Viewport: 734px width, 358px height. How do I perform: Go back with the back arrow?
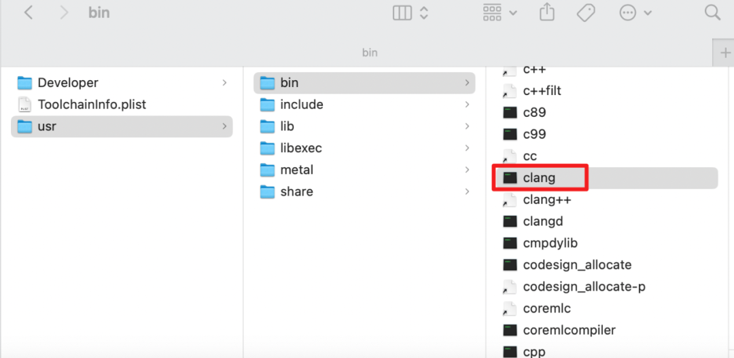29,13
